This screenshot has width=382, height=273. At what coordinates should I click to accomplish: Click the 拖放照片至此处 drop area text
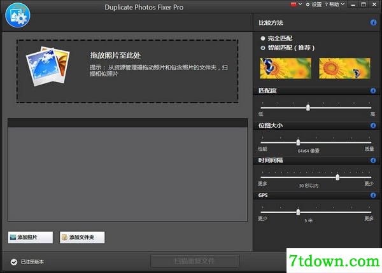[x=115, y=55]
